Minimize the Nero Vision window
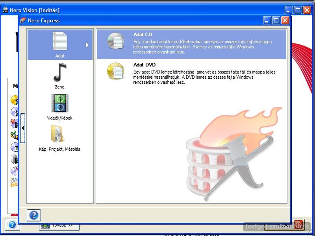 point(289,10)
